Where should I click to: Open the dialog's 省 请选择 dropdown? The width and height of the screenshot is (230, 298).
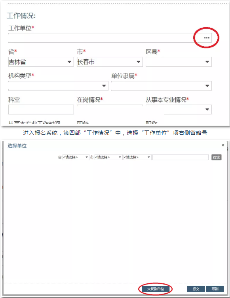coord(76,157)
